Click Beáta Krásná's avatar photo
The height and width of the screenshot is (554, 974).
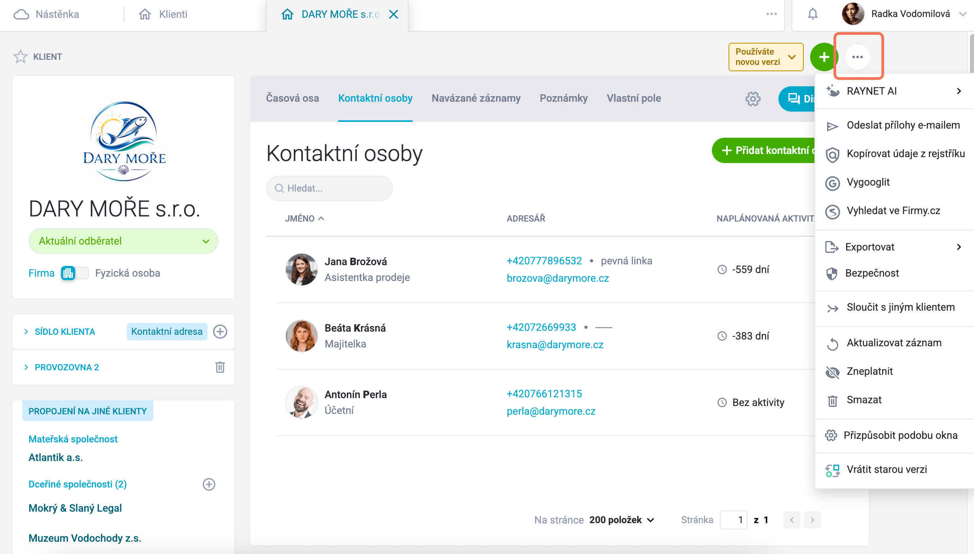tap(301, 336)
